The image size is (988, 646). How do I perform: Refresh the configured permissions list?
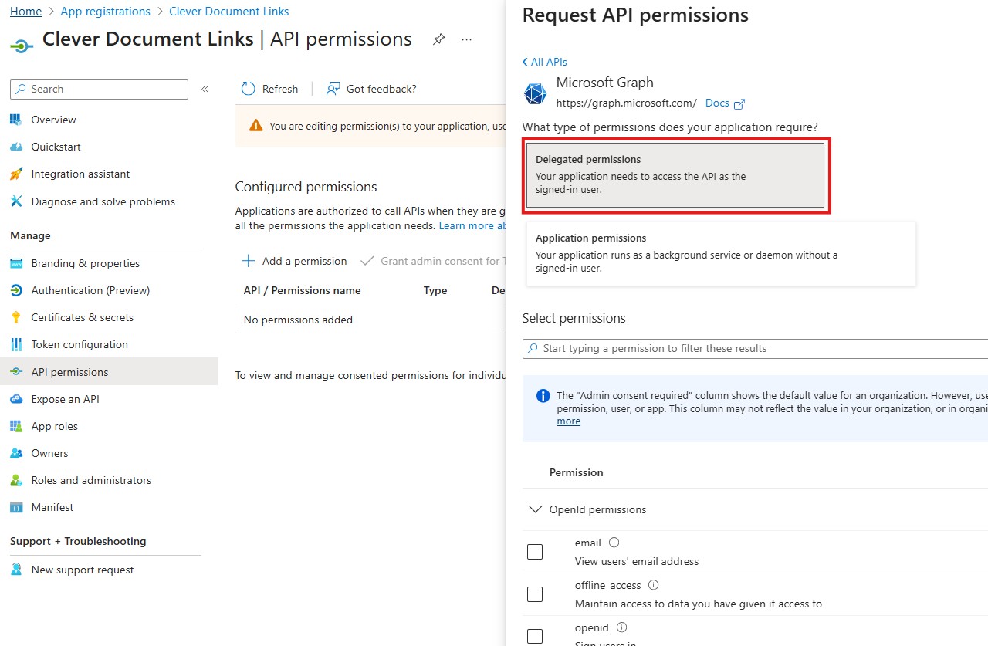pyautogui.click(x=269, y=89)
